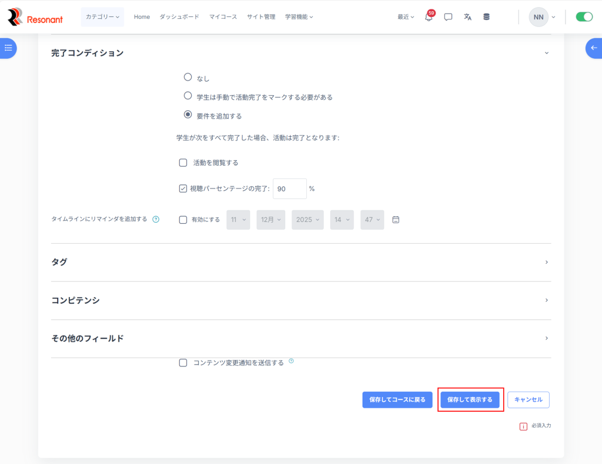Open the カテゴリー dropdown menu
This screenshot has height=464, width=602.
[x=102, y=17]
